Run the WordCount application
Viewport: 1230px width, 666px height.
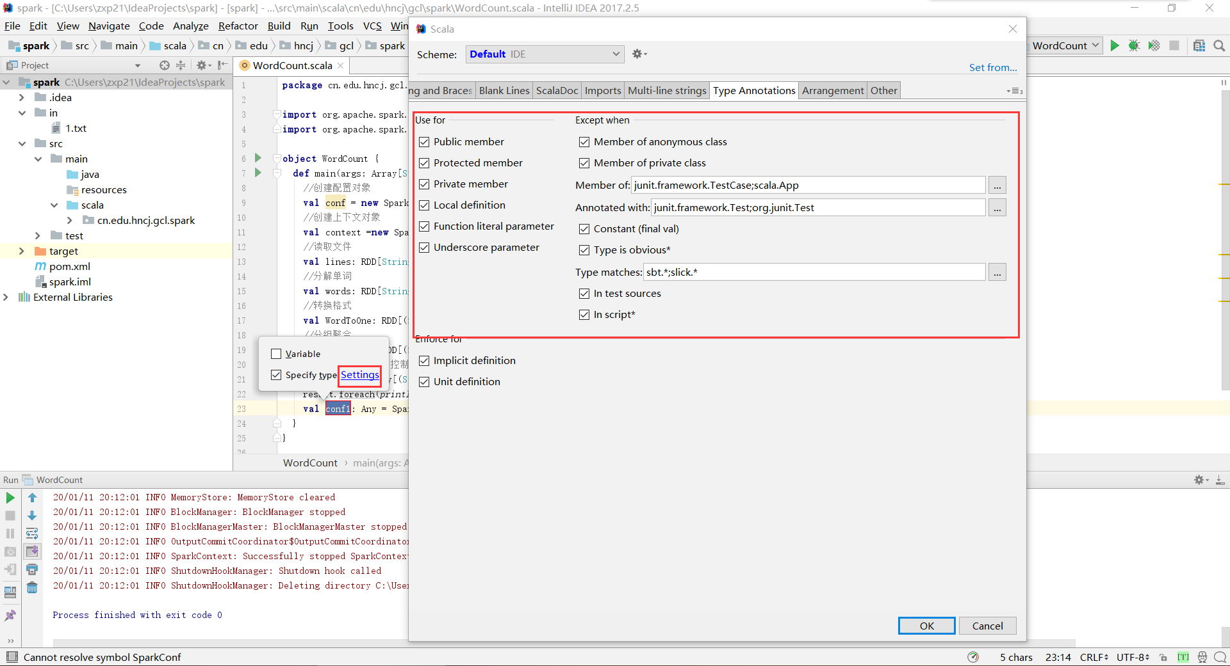1115,45
